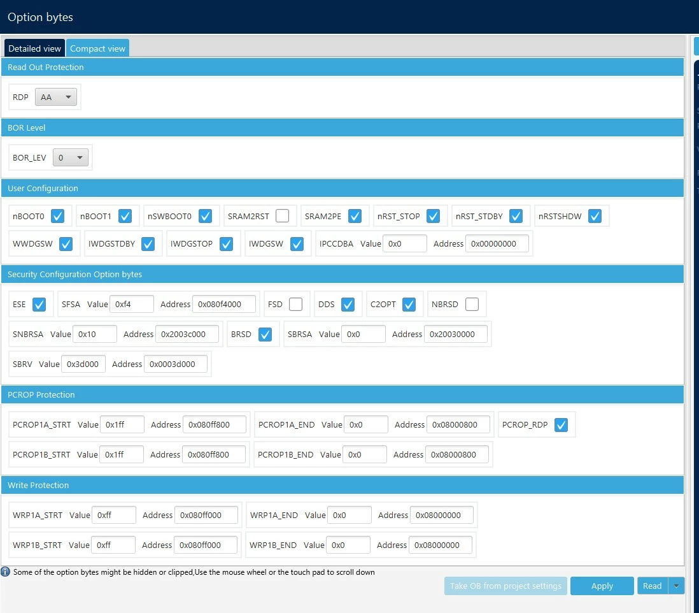This screenshot has height=613, width=699.
Task: Click the PCROP1A_END Address field
Action: pyautogui.click(x=458, y=425)
